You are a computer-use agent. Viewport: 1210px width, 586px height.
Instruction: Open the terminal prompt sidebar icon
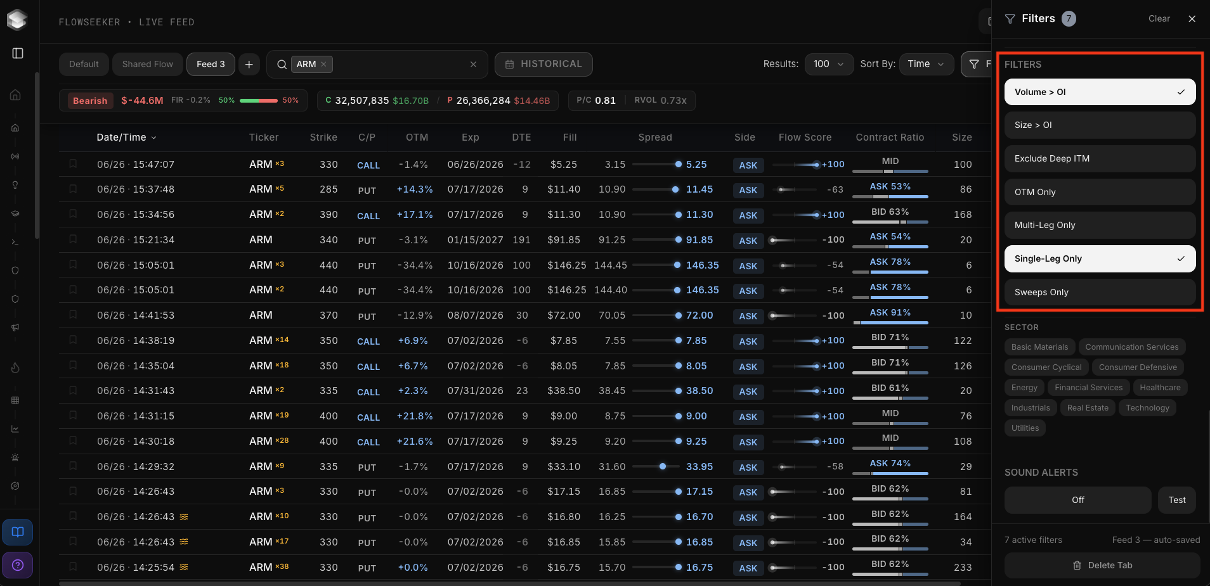tap(15, 242)
